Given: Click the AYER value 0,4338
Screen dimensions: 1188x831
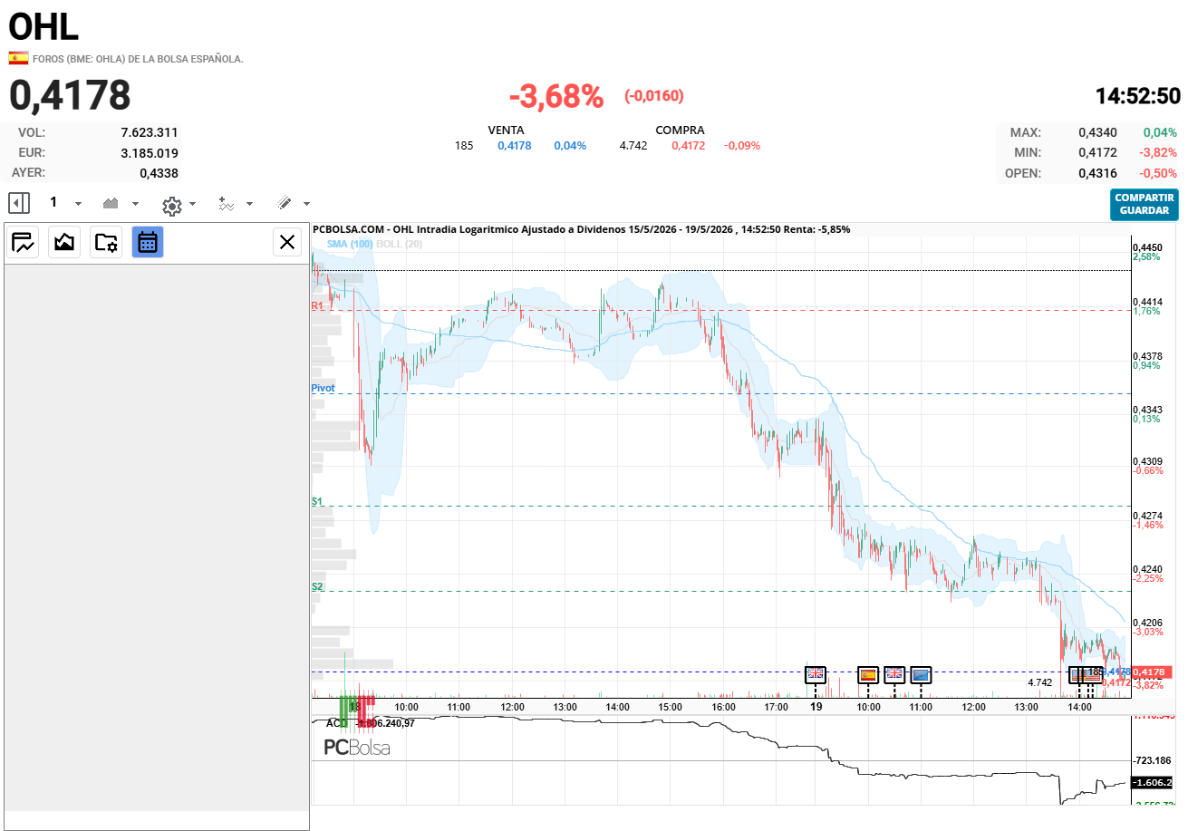Looking at the screenshot, I should (159, 172).
